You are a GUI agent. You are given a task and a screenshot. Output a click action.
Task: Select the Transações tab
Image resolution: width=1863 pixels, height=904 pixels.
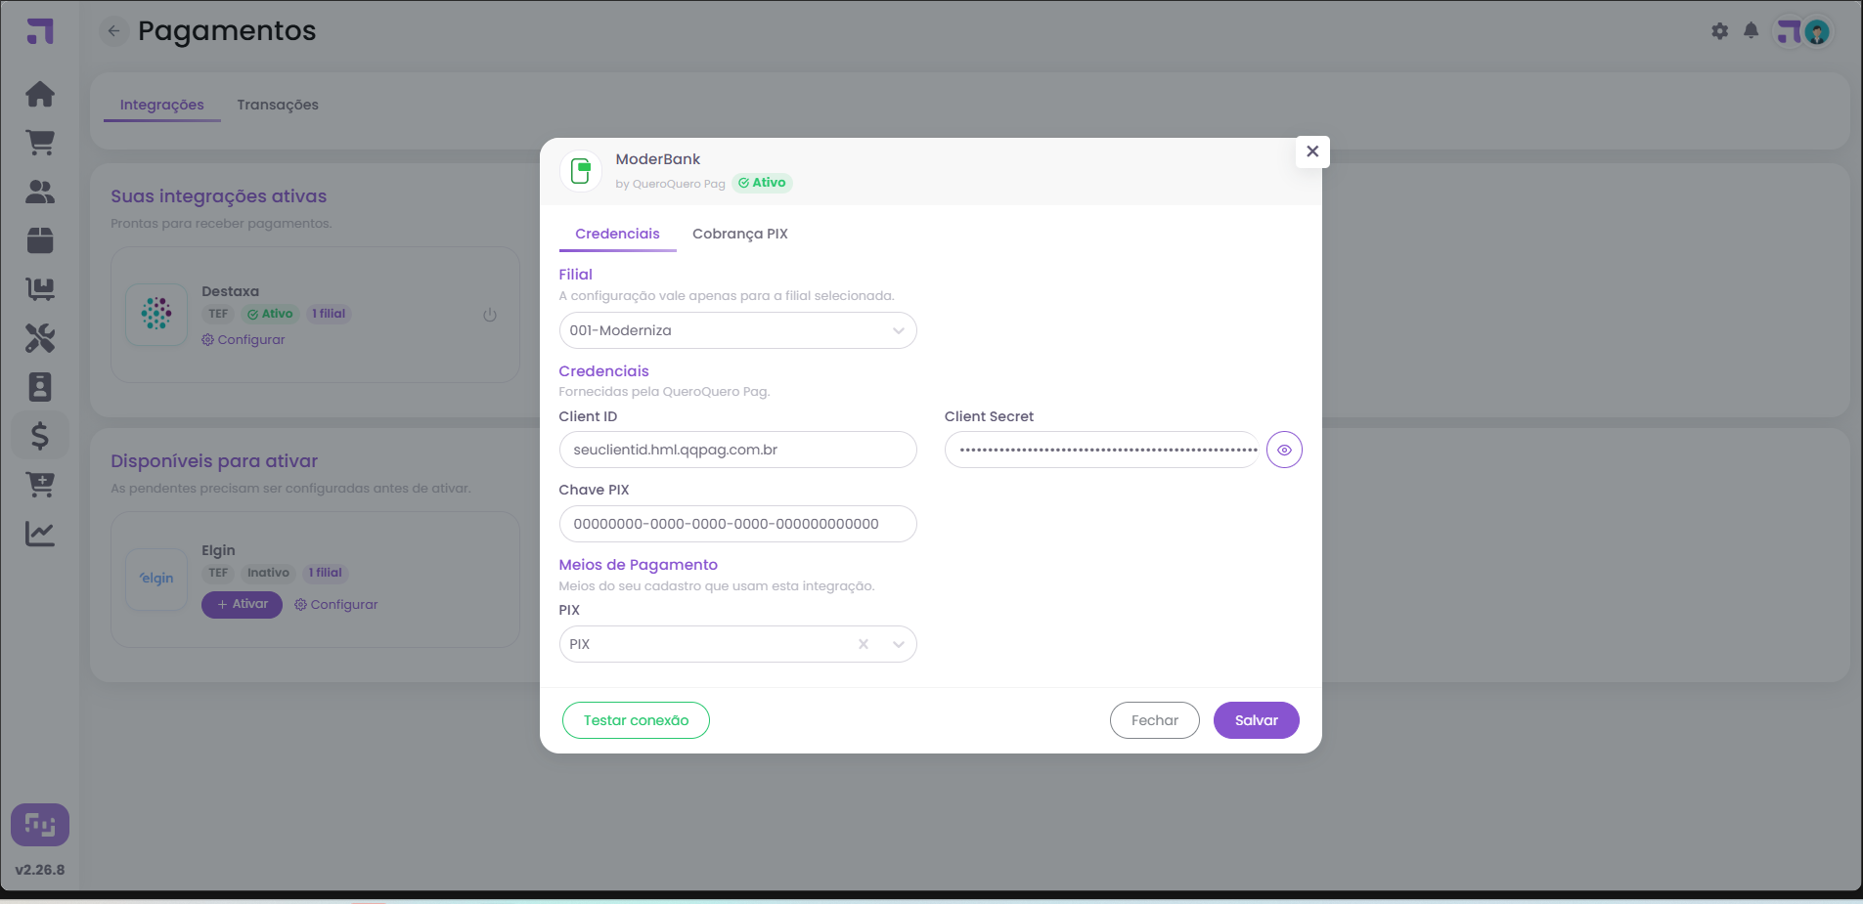click(x=278, y=105)
